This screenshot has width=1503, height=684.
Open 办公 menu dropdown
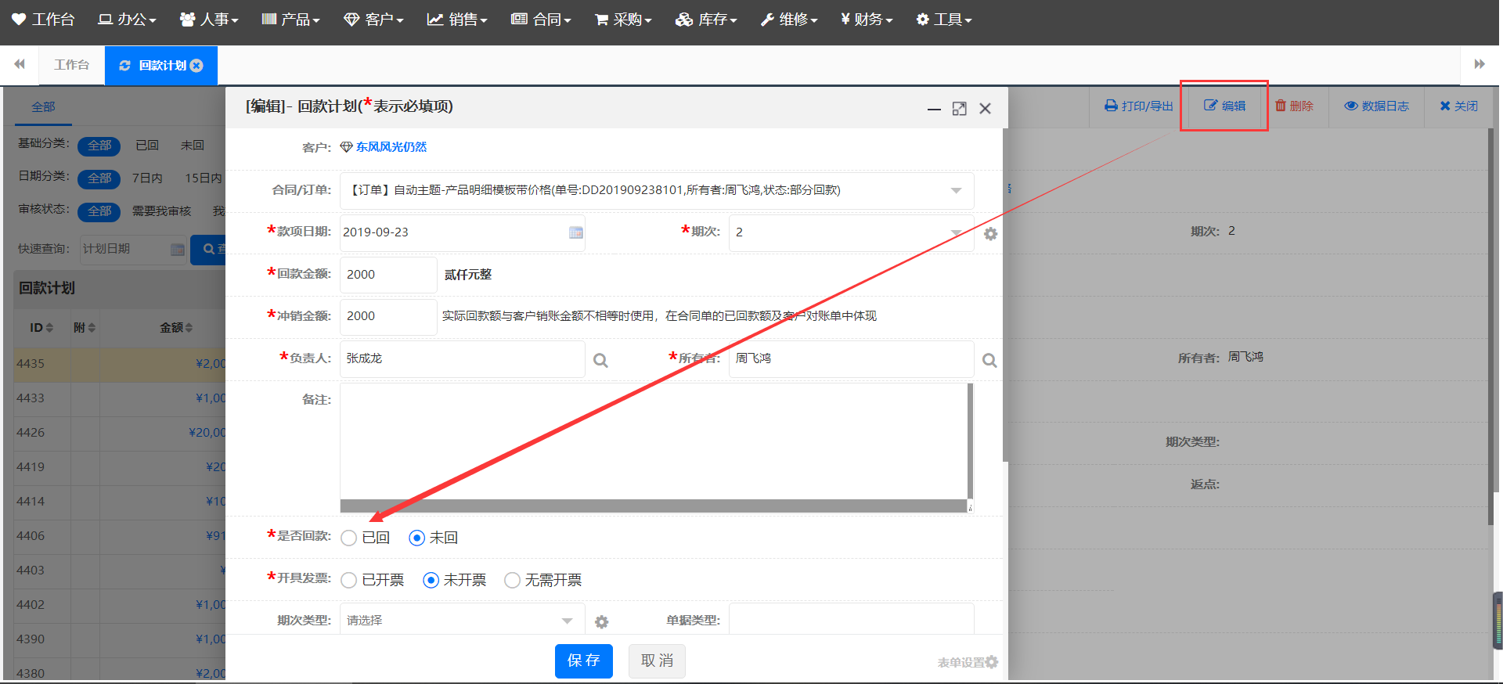click(127, 20)
